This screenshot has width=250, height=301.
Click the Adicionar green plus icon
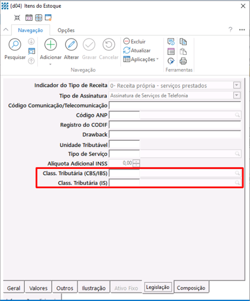coord(50,44)
